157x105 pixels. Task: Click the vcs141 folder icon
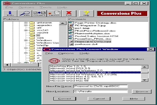point(32,30)
